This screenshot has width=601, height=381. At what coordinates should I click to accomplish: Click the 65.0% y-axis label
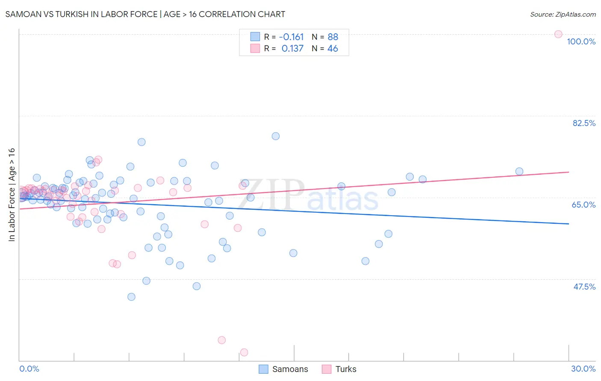[x=583, y=205]
